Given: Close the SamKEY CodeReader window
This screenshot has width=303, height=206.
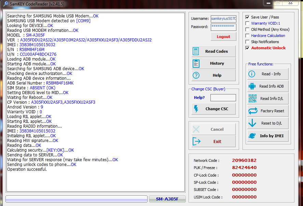Looking at the screenshot, I should click(290, 3).
